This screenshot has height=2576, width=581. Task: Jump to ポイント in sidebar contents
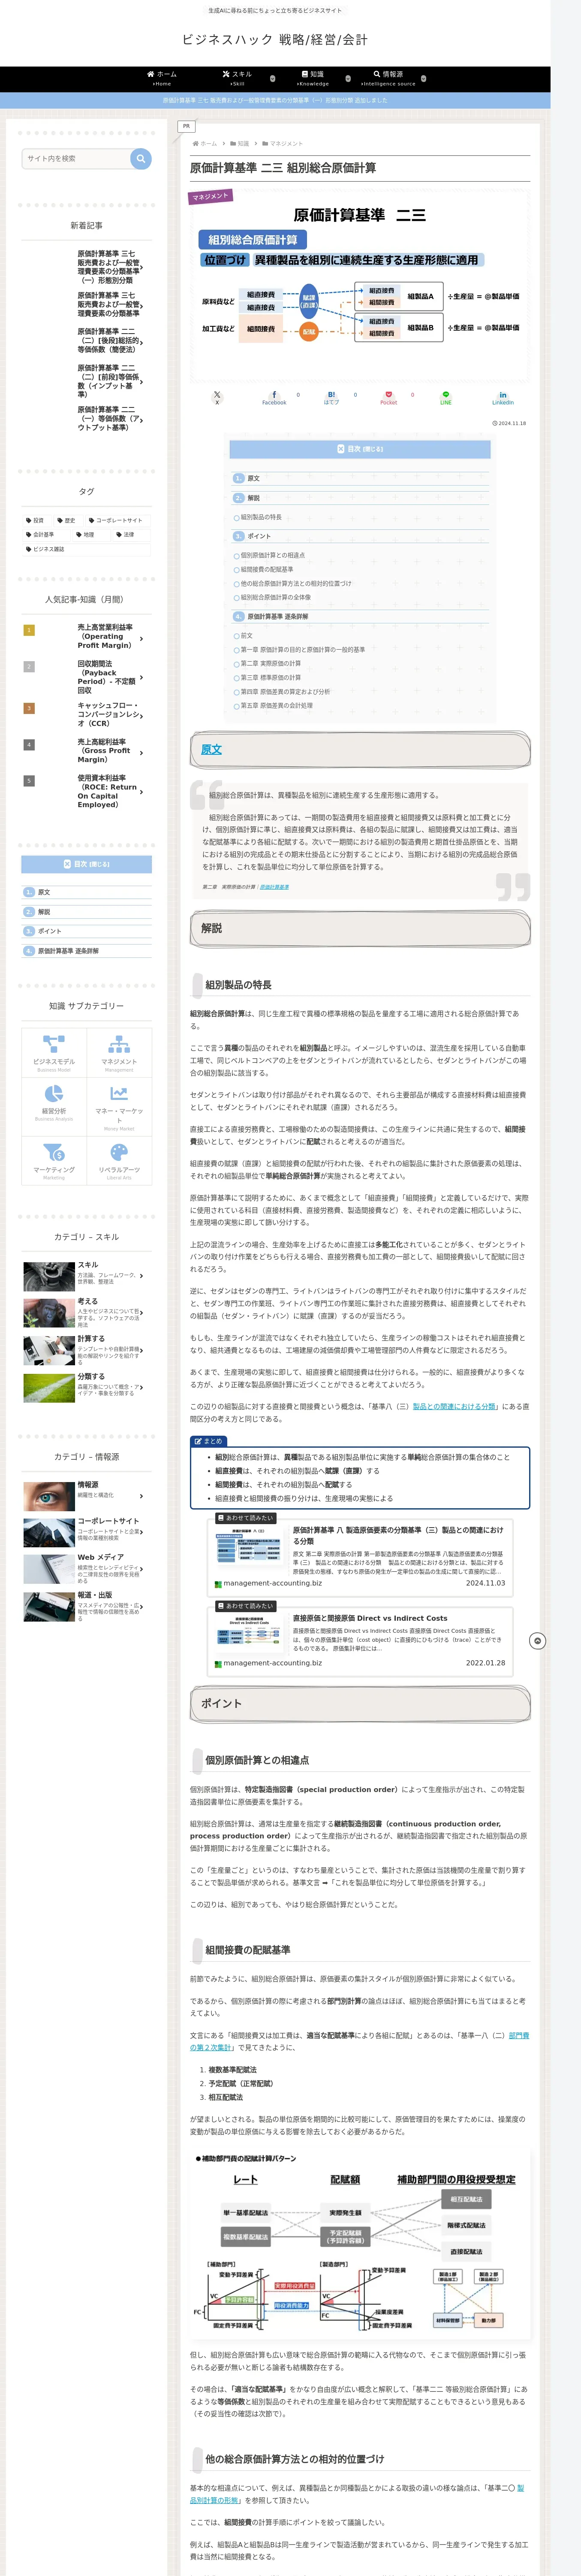tap(49, 931)
